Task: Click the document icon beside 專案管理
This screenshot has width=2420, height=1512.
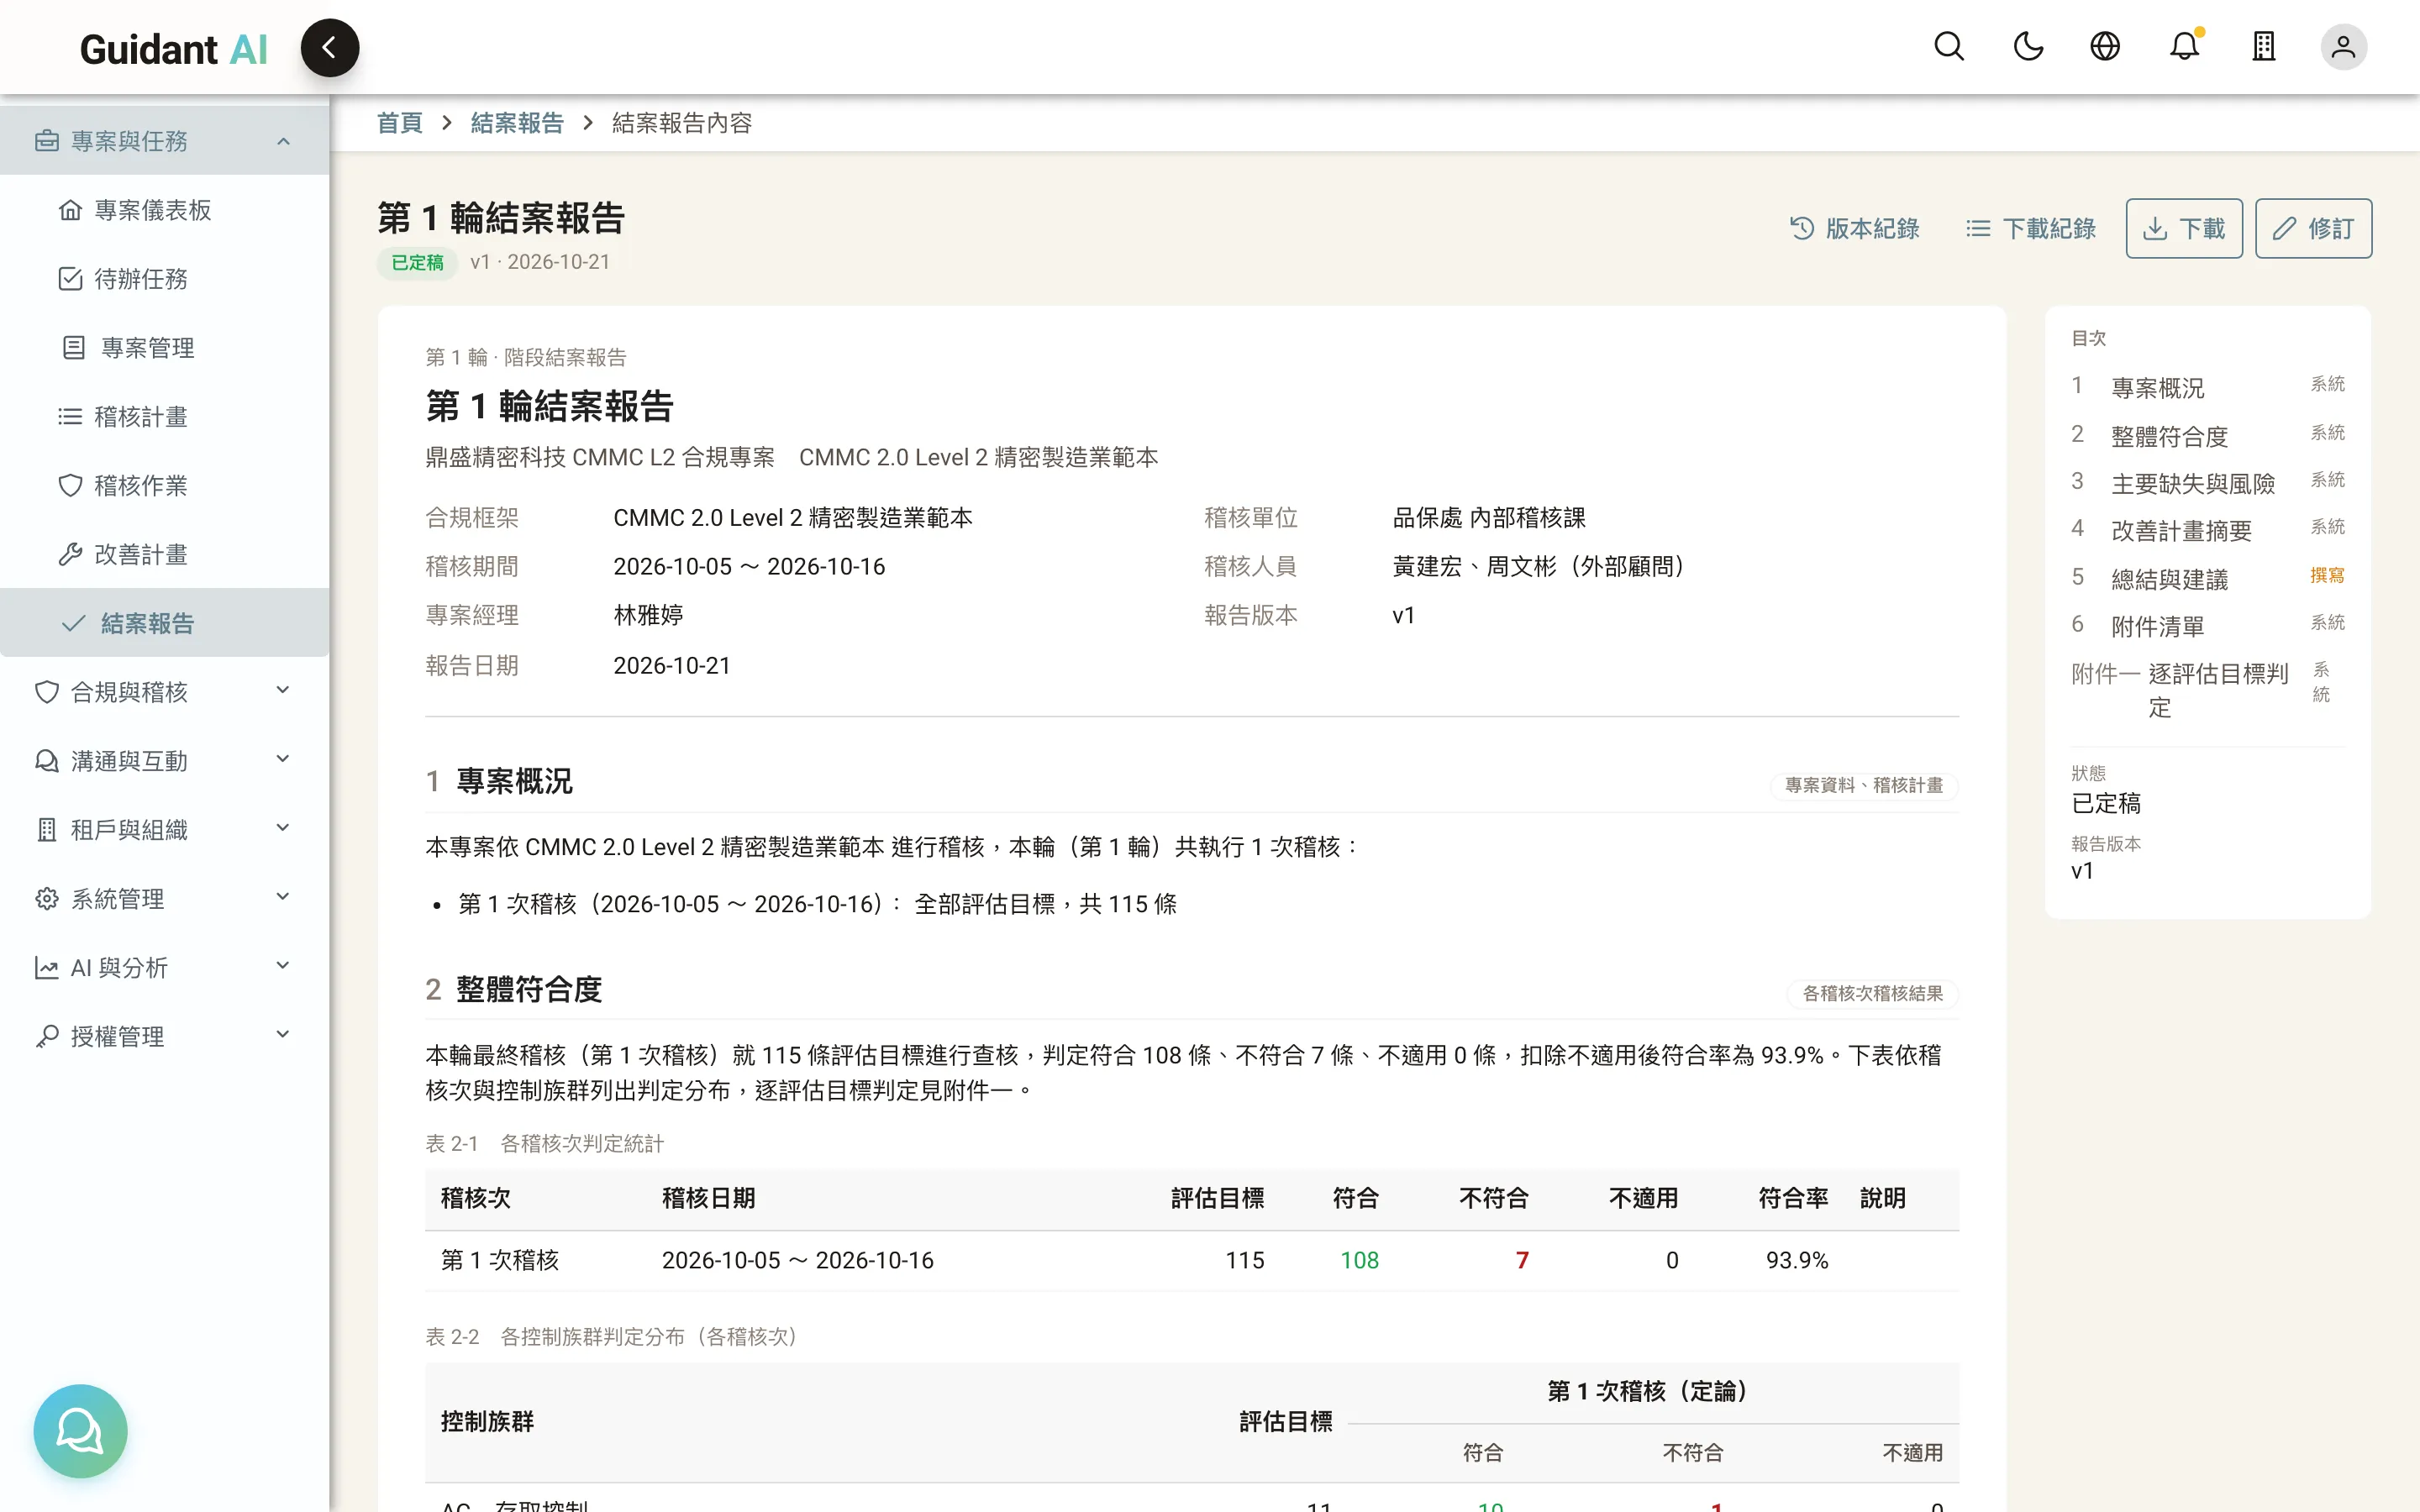Action: [73, 348]
